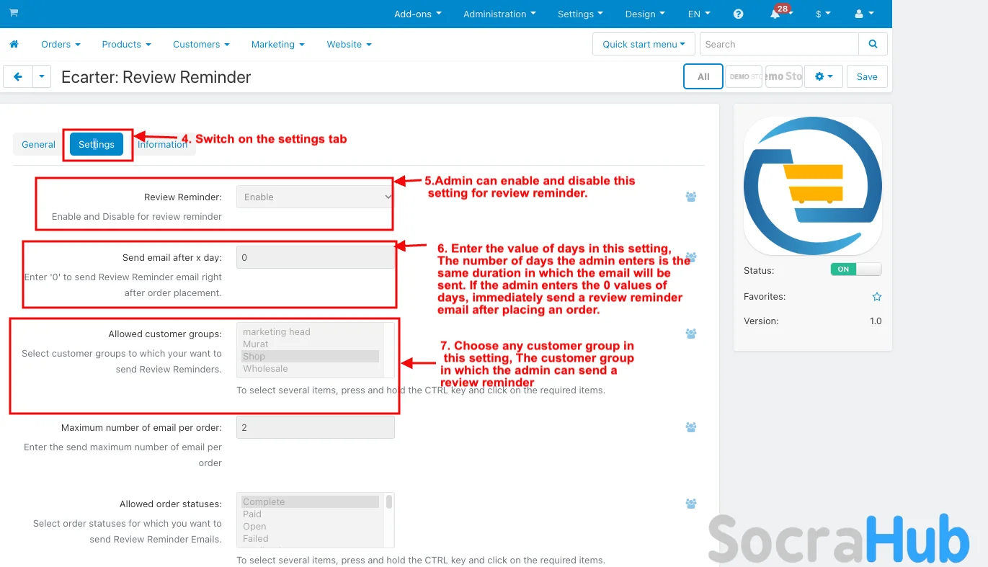
Task: Select Open in order statuses list
Action: tap(310, 527)
